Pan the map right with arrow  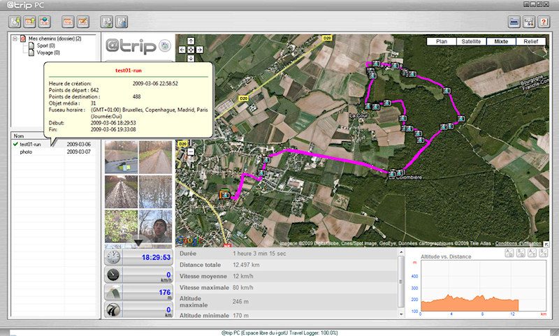coord(200,50)
